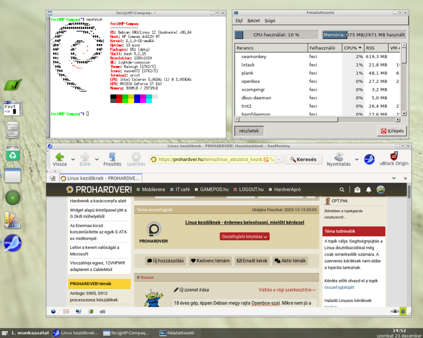Go to Mobilarena in site navigation
Image resolution: width=423 pixels, height=338 pixels.
click(x=151, y=190)
